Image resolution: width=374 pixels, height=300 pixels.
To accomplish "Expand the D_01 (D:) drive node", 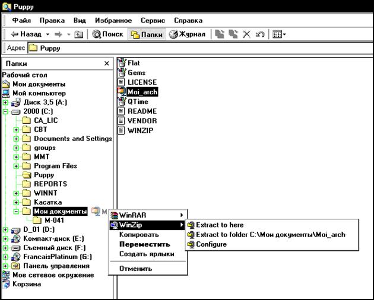I will coord(5,229).
